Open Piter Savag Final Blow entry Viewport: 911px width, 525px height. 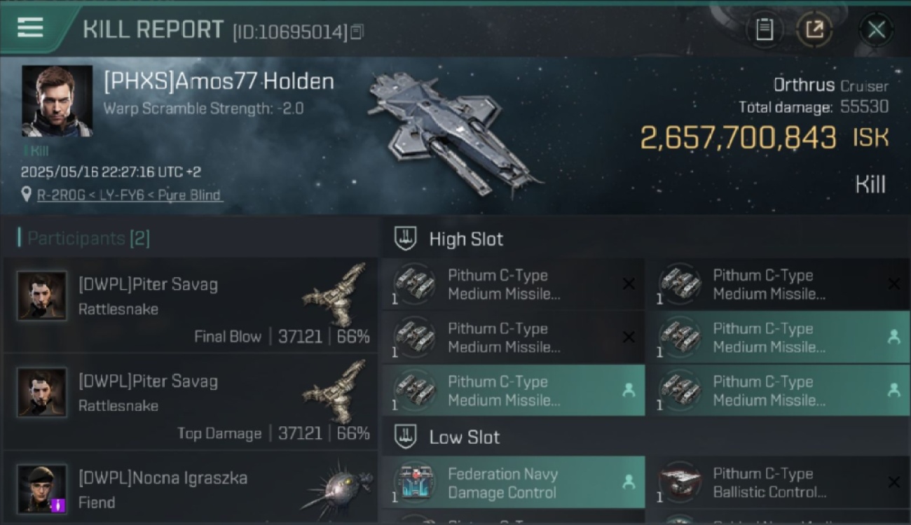click(x=191, y=306)
